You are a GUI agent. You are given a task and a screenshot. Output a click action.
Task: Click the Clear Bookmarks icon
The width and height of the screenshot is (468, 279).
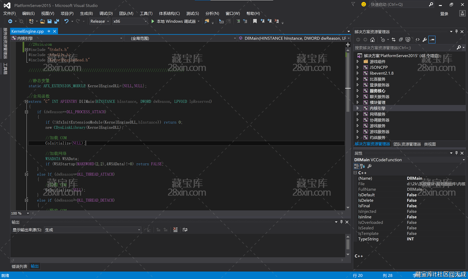(276, 21)
